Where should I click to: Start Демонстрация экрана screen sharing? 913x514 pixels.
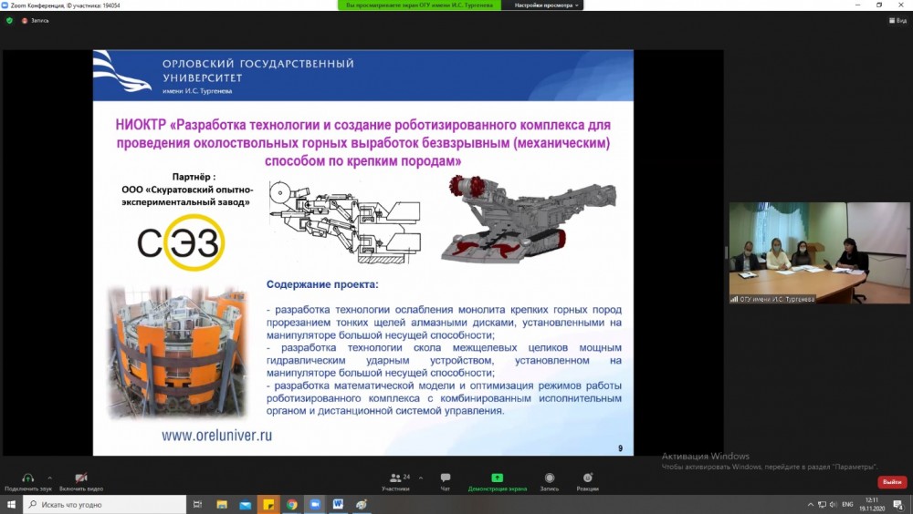tap(498, 478)
